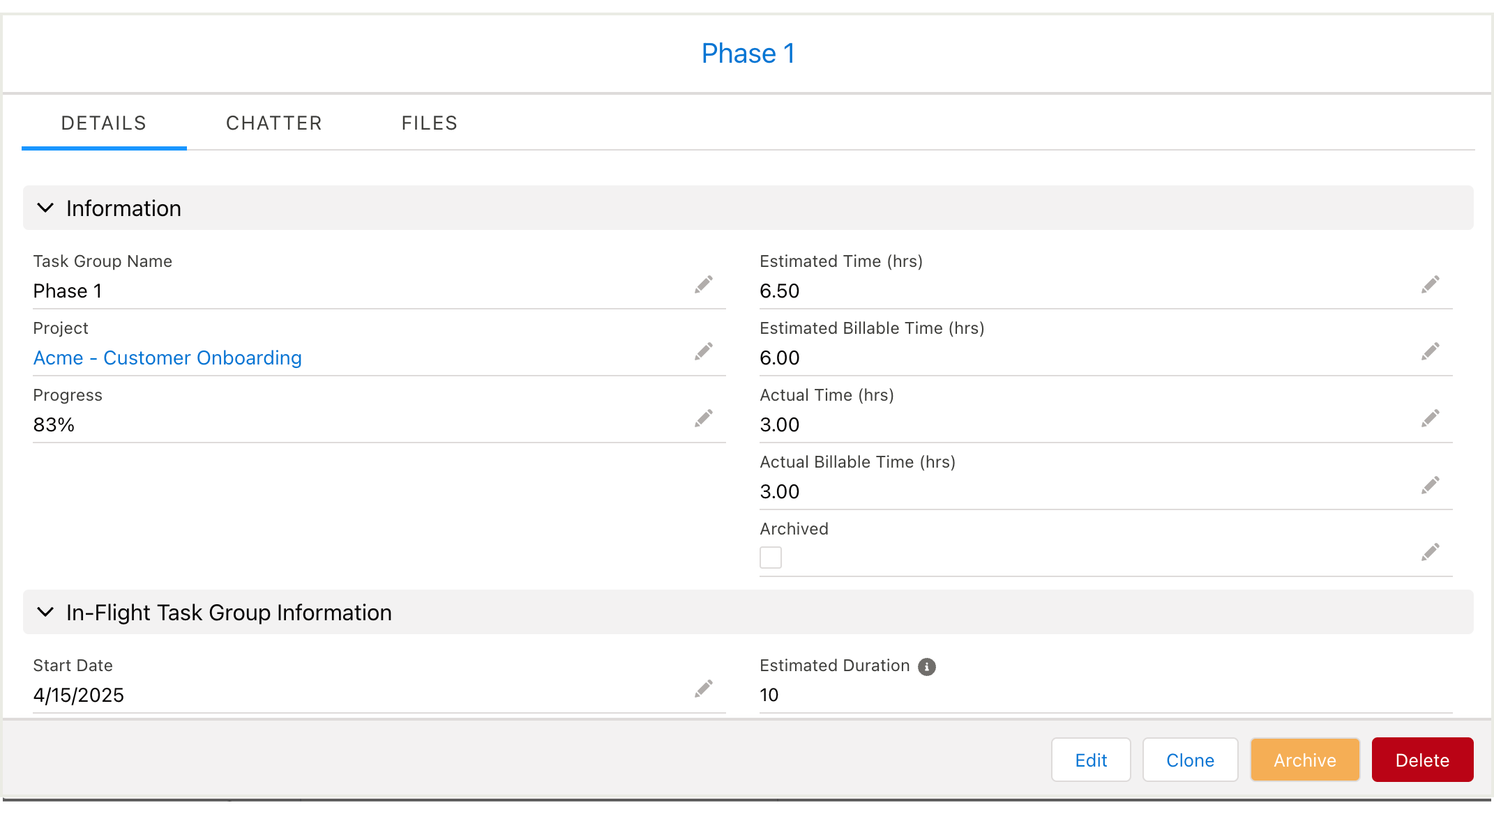Open the Files tab
Image resolution: width=1494 pixels, height=814 pixels.
coord(430,123)
